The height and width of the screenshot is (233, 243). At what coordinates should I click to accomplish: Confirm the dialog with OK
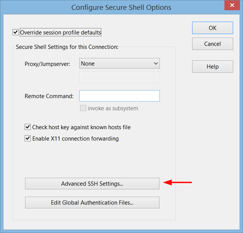[x=213, y=28]
